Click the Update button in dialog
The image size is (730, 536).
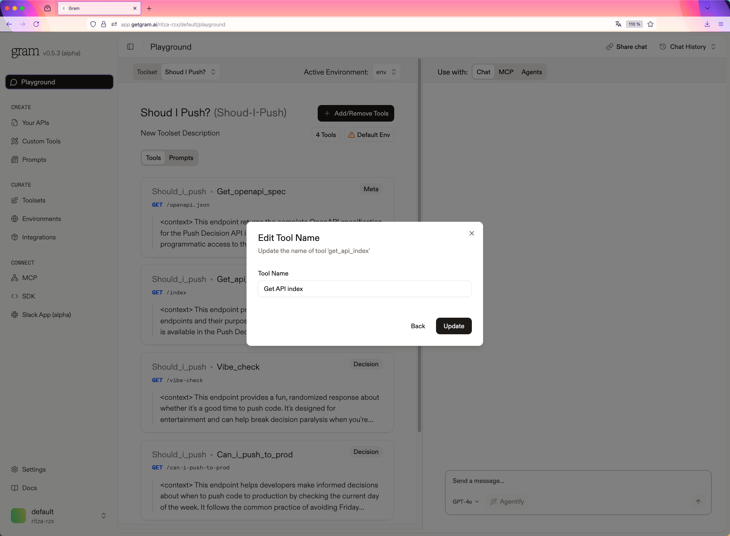coord(454,326)
